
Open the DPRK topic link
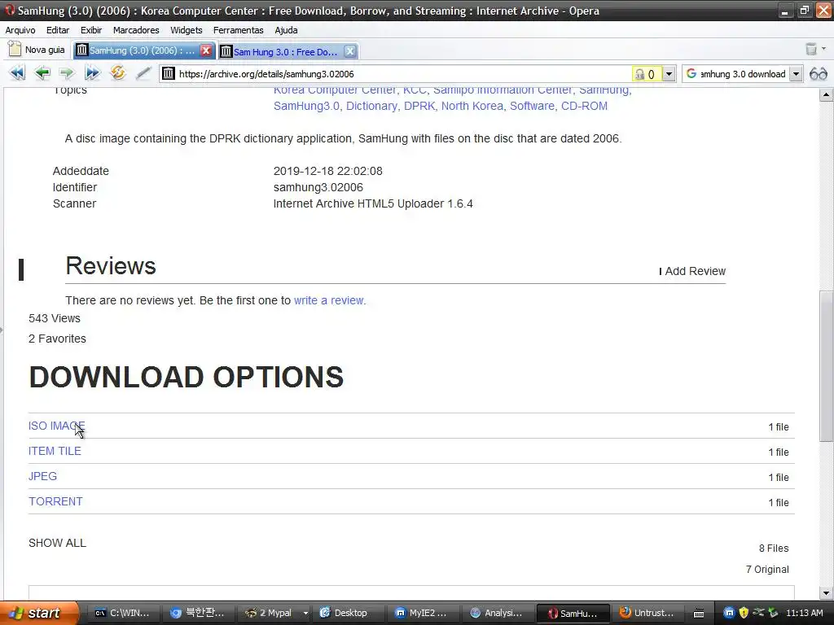(419, 106)
